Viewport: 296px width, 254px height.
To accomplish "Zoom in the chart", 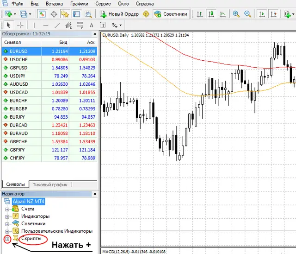I will pos(236,14).
